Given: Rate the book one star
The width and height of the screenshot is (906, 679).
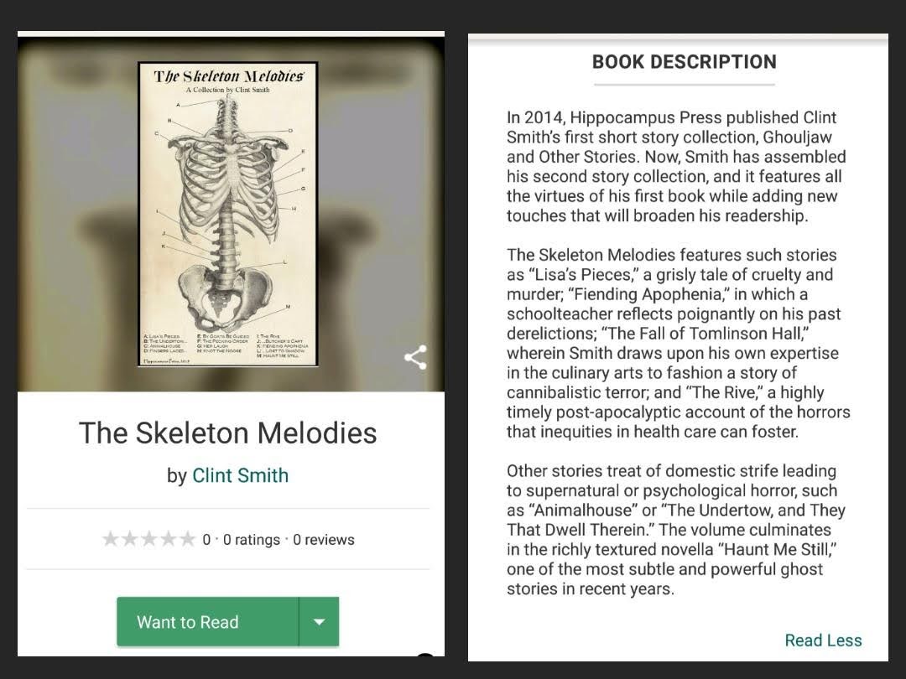Looking at the screenshot, I should pos(111,539).
